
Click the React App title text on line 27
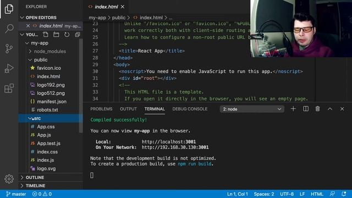point(150,51)
